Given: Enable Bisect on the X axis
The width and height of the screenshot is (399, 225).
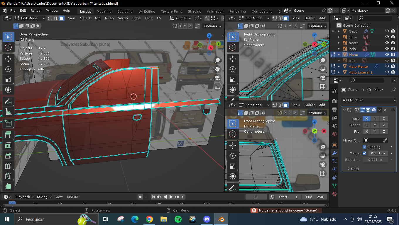Looking at the screenshot, I should pos(366,125).
